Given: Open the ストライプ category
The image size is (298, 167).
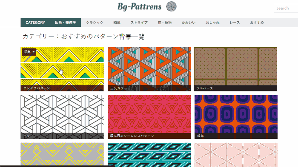Looking at the screenshot, I should [x=139, y=23].
